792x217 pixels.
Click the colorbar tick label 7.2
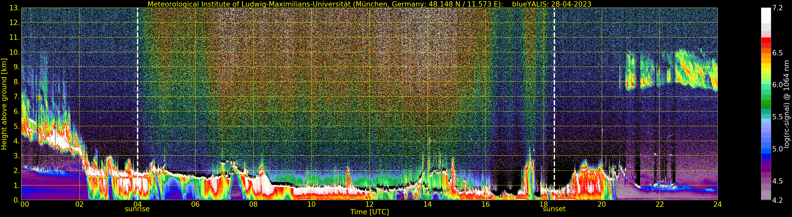point(777,8)
